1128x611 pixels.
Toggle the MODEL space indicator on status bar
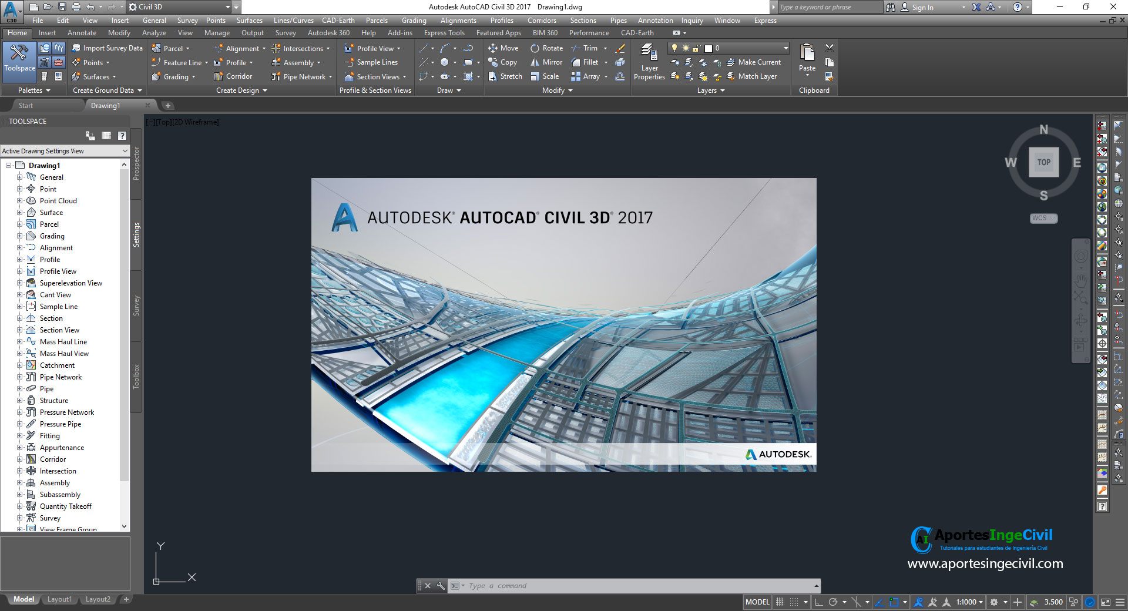pyautogui.click(x=757, y=602)
